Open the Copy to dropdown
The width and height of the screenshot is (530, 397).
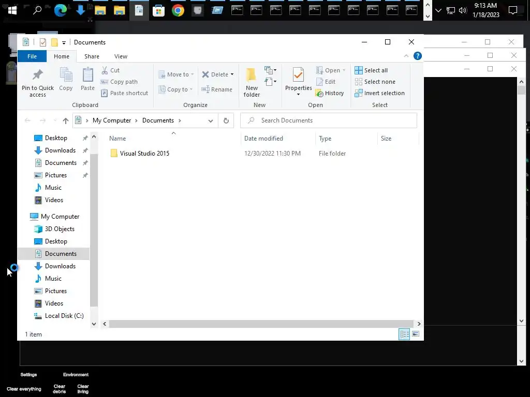pos(175,89)
